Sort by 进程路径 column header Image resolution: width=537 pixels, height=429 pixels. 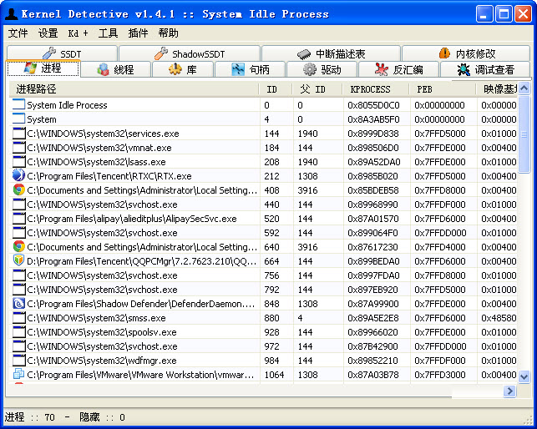tap(134, 89)
